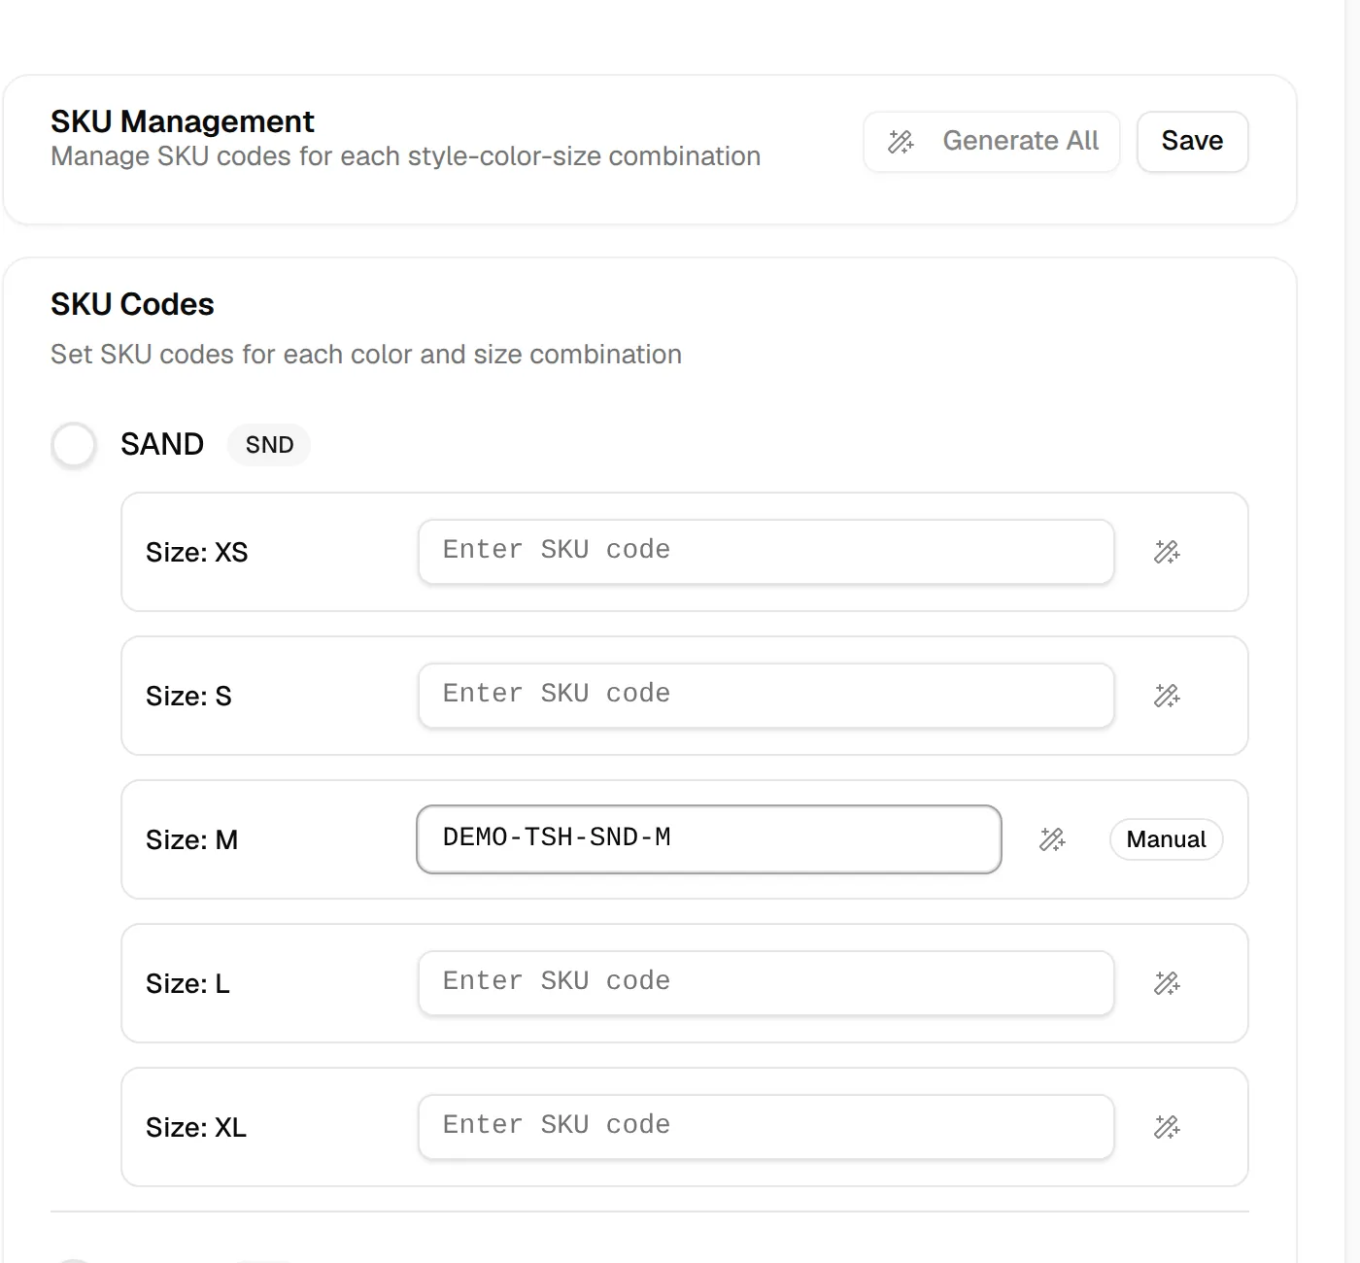Activate the Size XL SKU code input
The image size is (1360, 1263).
click(765, 1127)
